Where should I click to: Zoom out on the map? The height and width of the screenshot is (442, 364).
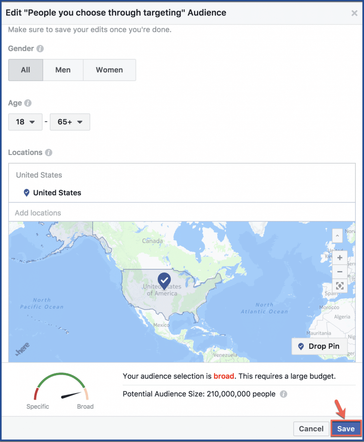339,272
